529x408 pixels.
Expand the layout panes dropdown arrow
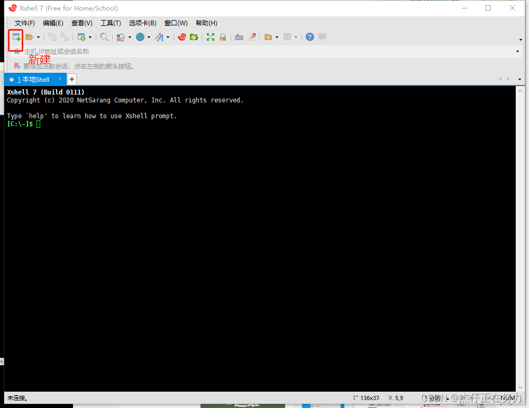[296, 37]
